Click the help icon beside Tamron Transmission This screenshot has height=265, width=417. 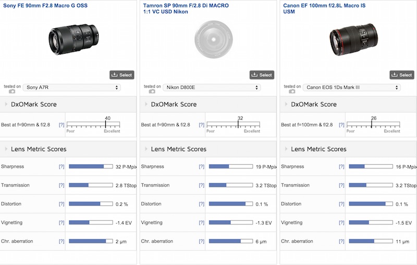click(201, 186)
